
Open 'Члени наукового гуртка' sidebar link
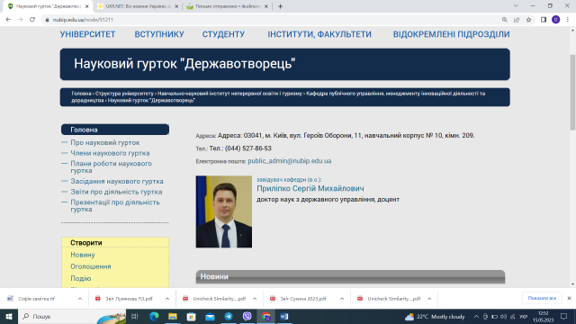110,153
